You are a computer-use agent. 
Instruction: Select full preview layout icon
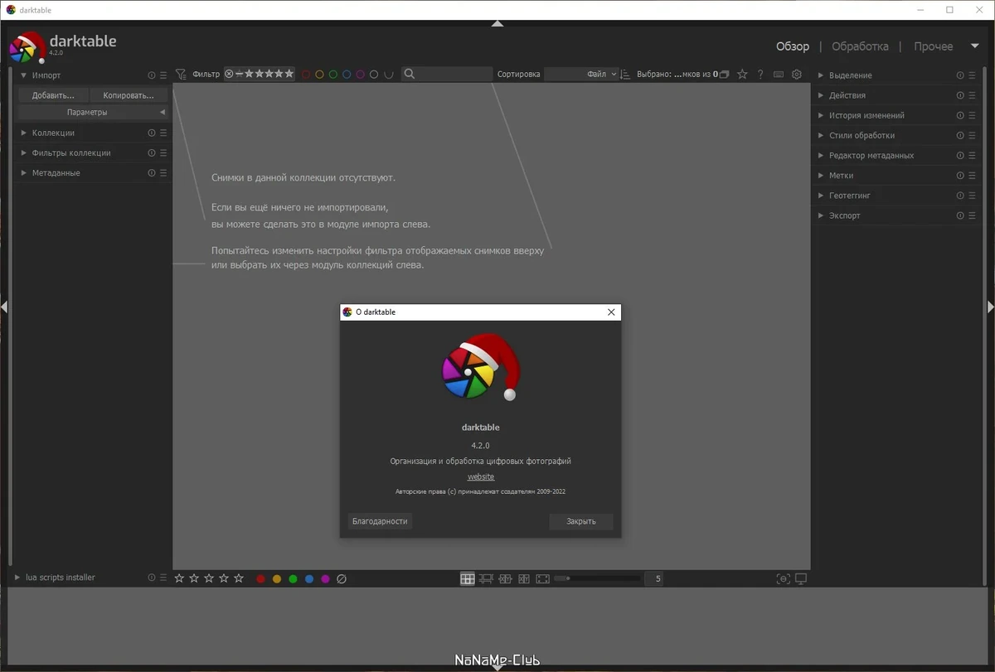(542, 578)
